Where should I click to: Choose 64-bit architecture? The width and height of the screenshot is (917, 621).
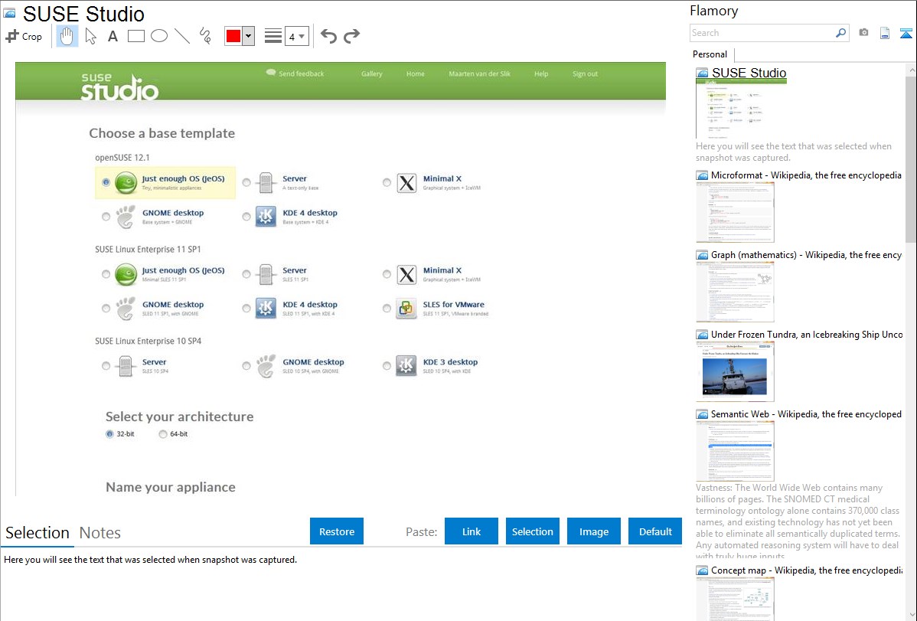[x=162, y=434]
